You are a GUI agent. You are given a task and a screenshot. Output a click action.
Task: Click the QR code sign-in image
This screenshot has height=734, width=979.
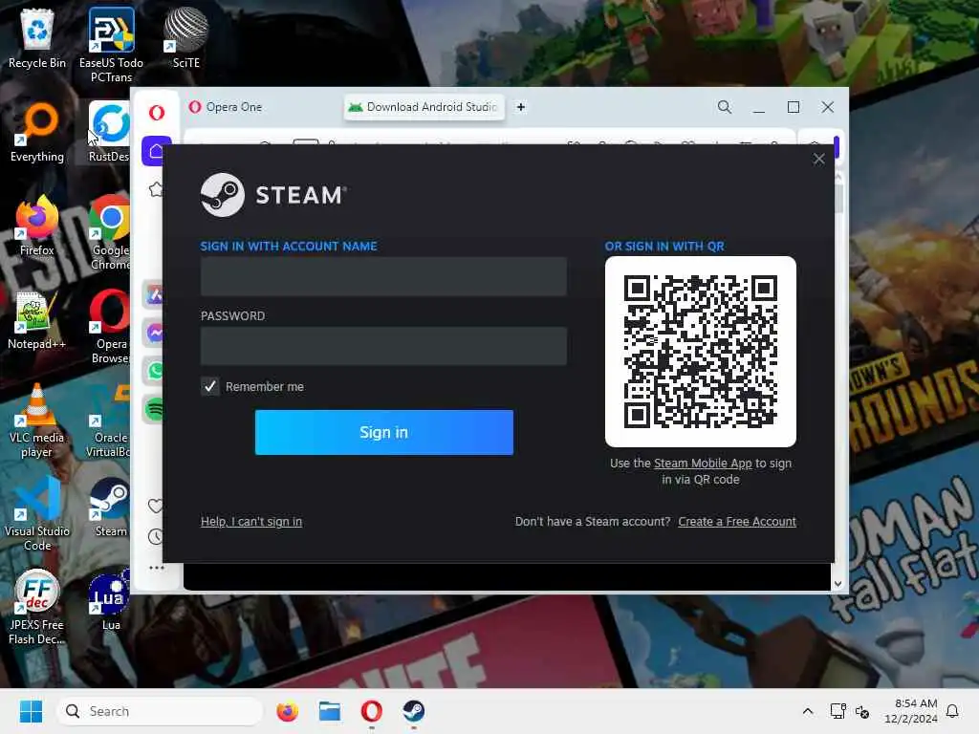click(x=700, y=352)
